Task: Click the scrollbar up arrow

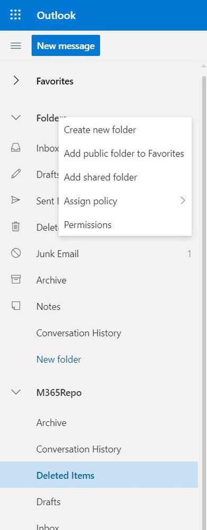Action: tap(203, 66)
